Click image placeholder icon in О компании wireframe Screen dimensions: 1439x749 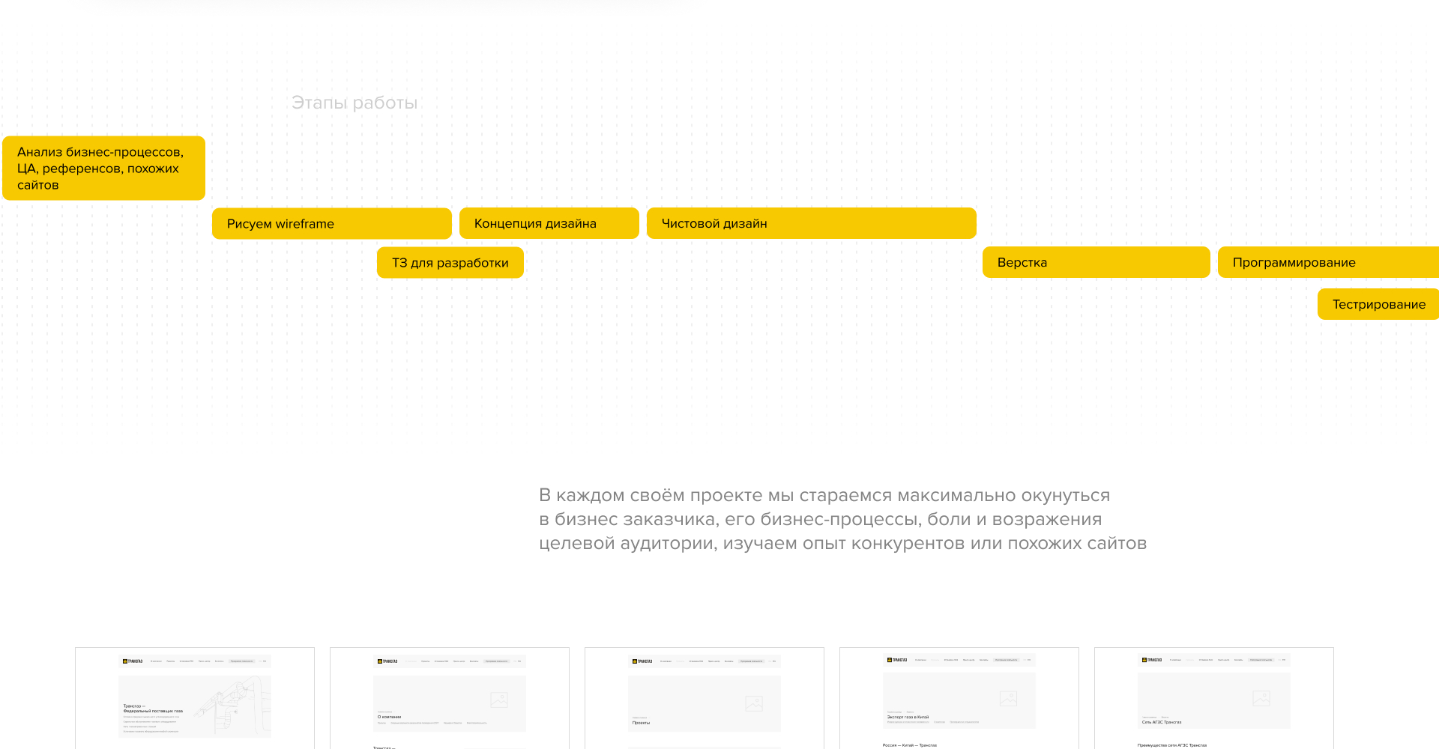(x=499, y=700)
